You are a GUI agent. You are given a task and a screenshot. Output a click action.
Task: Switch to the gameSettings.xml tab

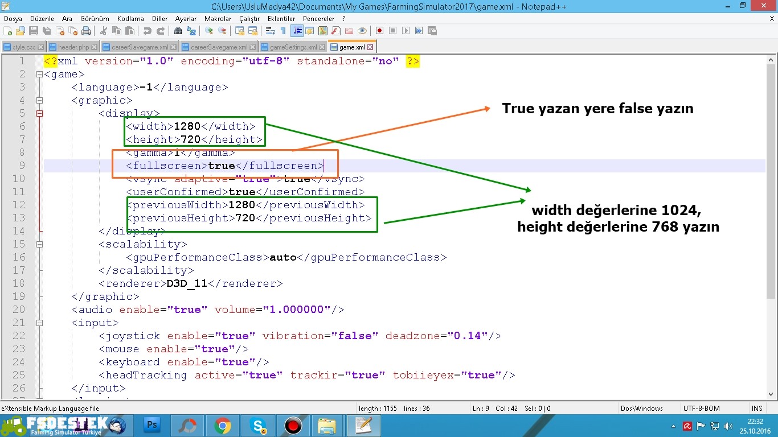coord(293,47)
